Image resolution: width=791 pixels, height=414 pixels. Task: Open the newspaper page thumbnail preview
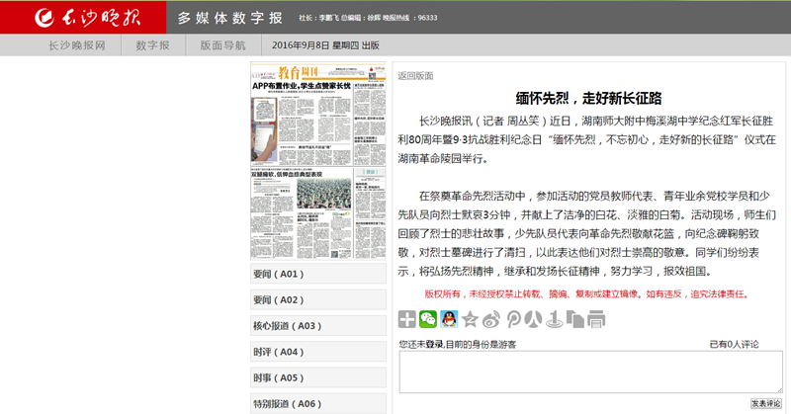318,159
